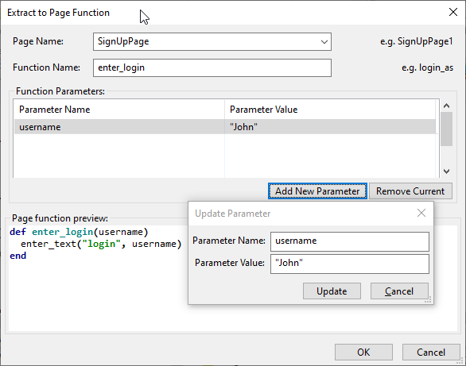The image size is (466, 366).
Task: Click the parameter list scroll down arrow
Action: (446, 171)
